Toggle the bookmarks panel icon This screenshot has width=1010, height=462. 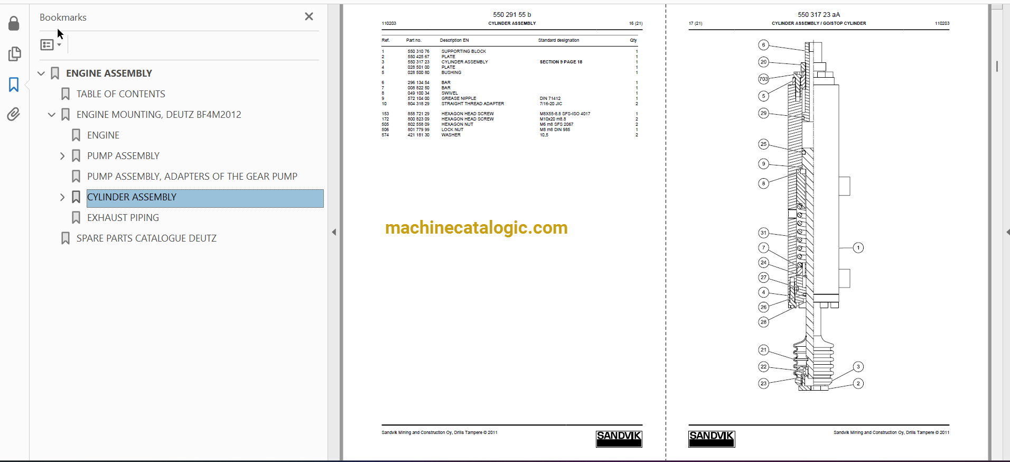[14, 85]
